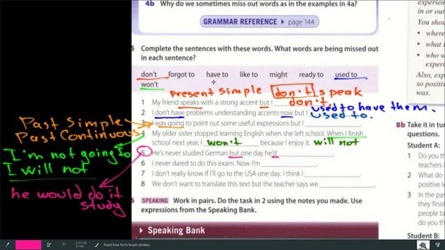This screenshot has width=445, height=250.
Task: Click the word 'ready to' in word box
Action: pos(311,74)
